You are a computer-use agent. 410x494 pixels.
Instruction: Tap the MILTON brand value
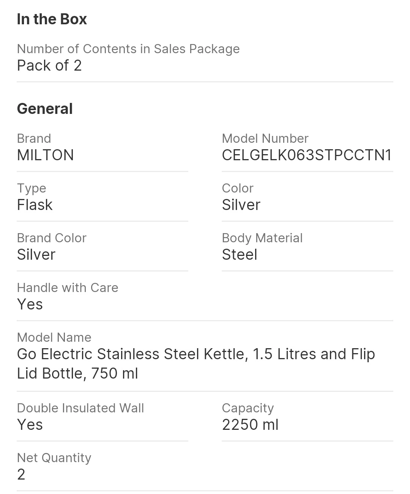pyautogui.click(x=46, y=155)
